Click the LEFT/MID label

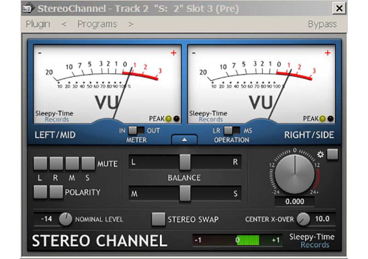coord(55,135)
